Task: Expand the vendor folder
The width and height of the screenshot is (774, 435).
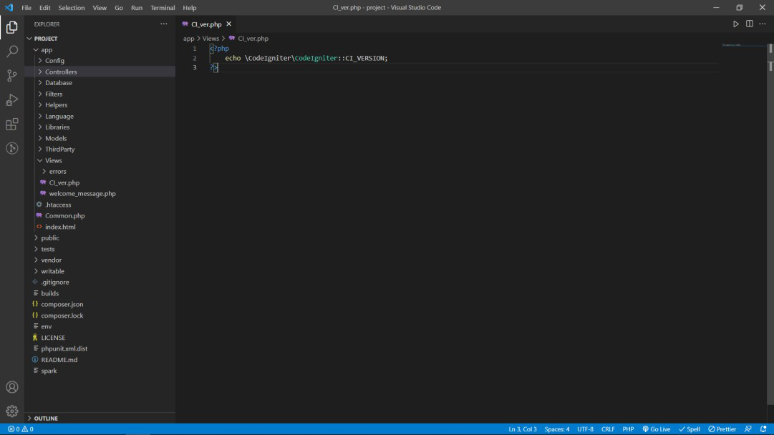Action: pos(100,260)
